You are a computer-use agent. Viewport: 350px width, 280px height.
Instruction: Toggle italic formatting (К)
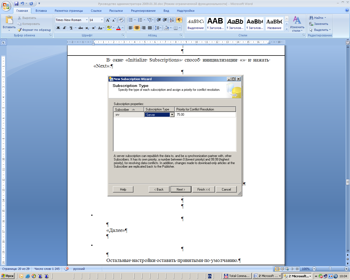pyautogui.click(x=65, y=28)
